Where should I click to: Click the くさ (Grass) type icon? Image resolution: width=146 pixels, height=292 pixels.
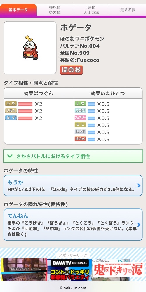coord(80,104)
